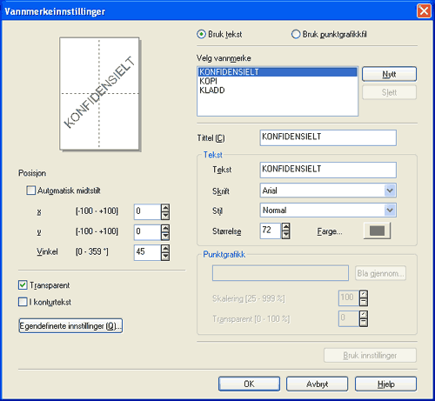Select KOPI in the watermark list
This screenshot has height=401, width=435.
(x=278, y=81)
